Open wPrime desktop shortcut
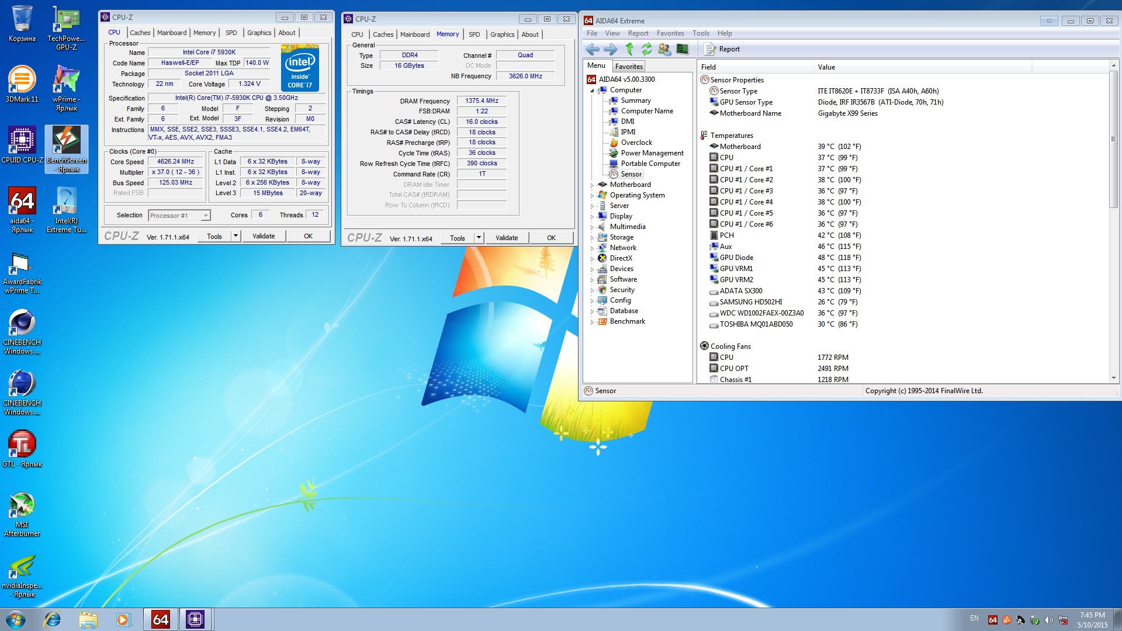 (x=66, y=89)
